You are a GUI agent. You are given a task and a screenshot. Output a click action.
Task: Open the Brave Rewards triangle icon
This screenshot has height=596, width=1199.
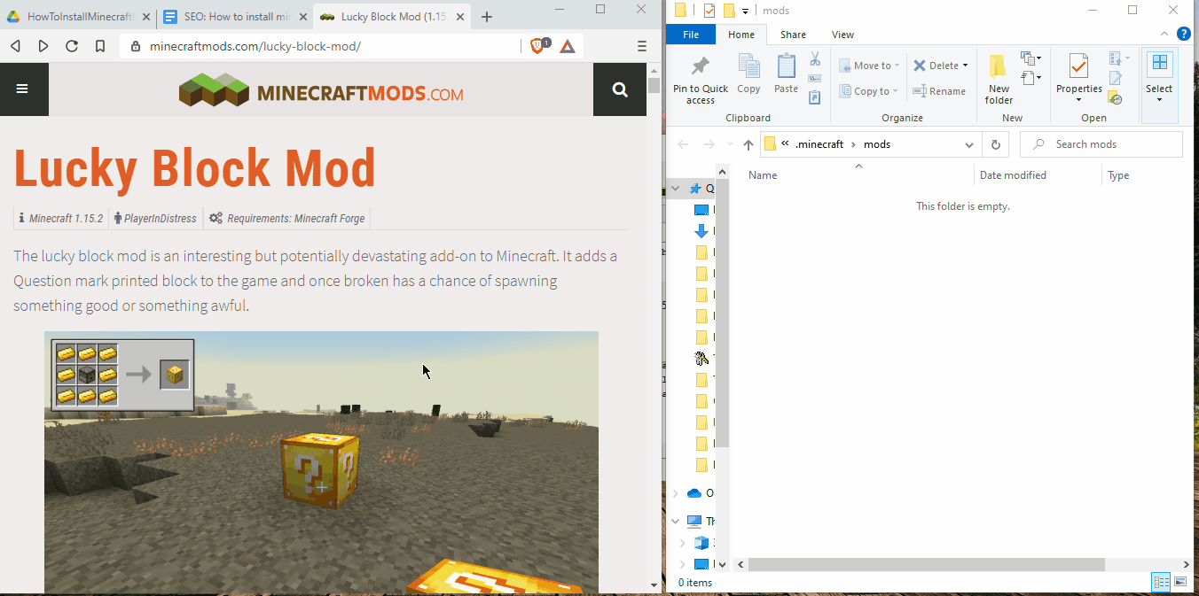click(568, 46)
